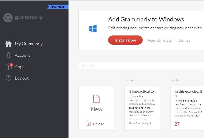Viewport: 204px width, 138px height.
Task: Click the red 27 issues count
Action: pos(177,124)
